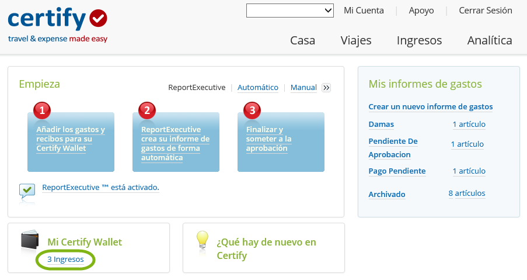Switch to Manual mode
Image resolution: width=527 pixels, height=280 pixels.
tap(303, 88)
